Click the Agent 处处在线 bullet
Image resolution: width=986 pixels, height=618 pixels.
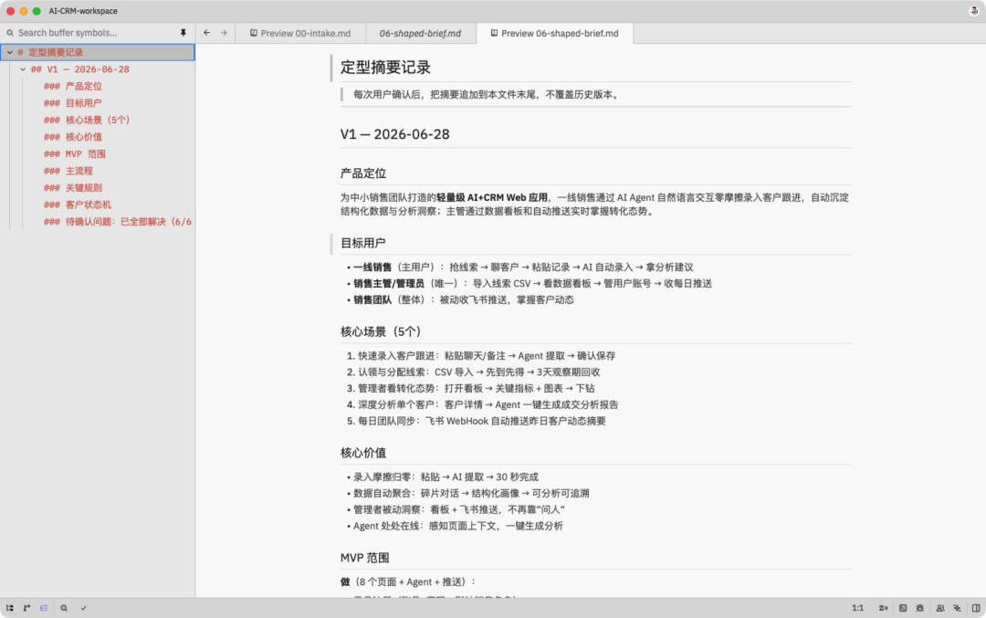pyautogui.click(x=457, y=526)
